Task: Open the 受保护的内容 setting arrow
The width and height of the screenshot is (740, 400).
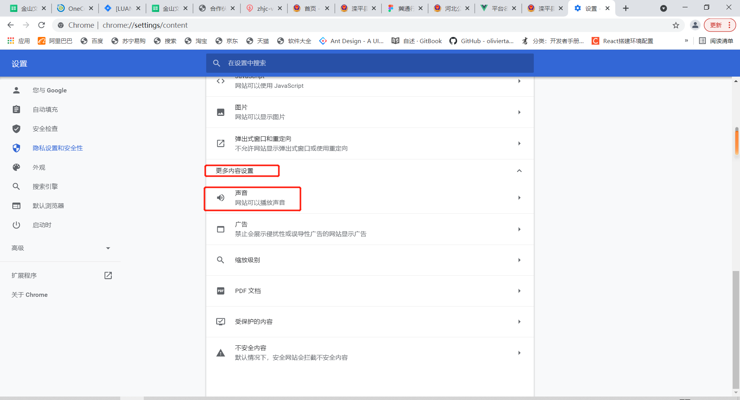Action: (x=520, y=321)
